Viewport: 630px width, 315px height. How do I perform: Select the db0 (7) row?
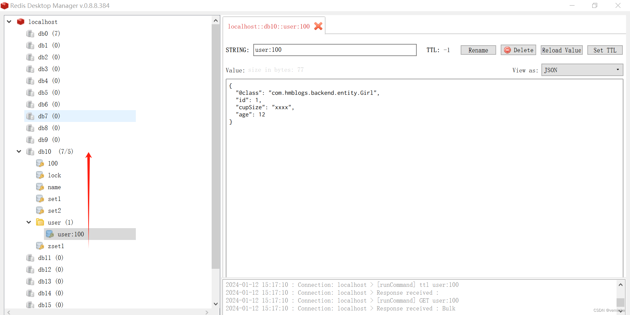49,33
